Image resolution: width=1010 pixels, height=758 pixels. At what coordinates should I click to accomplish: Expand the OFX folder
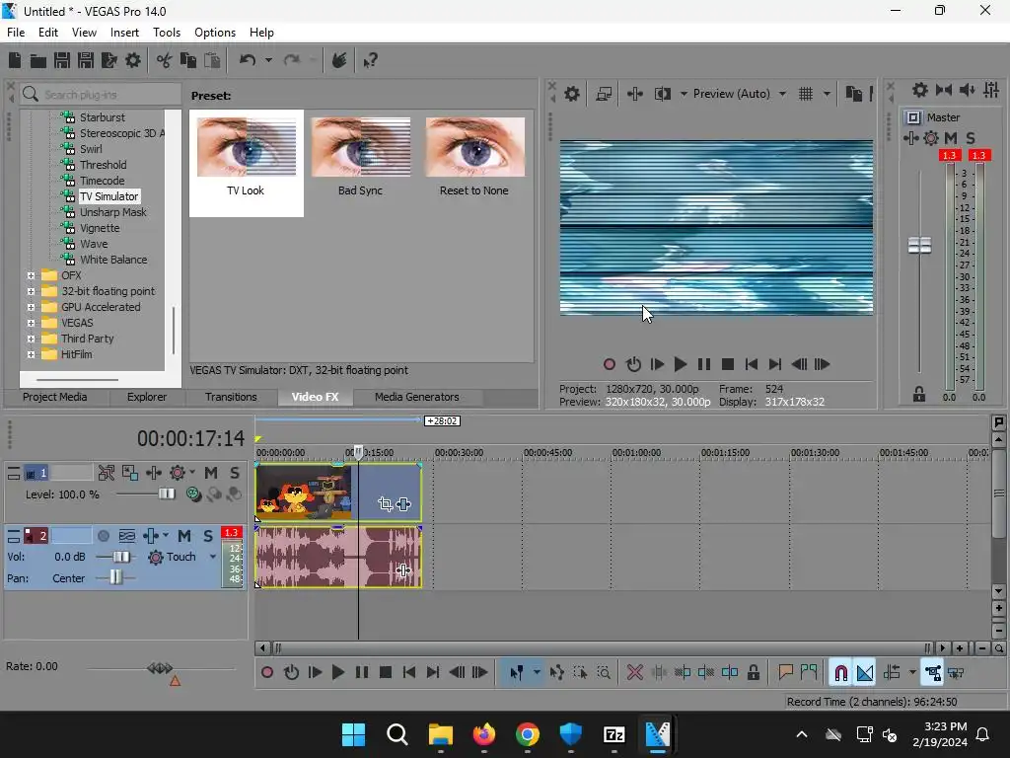point(31,275)
